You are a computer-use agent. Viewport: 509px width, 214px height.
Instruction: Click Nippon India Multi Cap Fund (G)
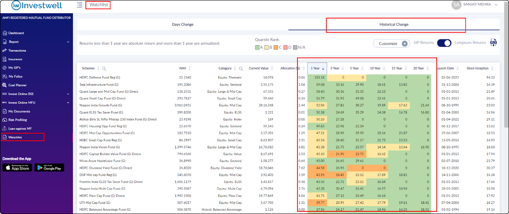pyautogui.click(x=102, y=189)
